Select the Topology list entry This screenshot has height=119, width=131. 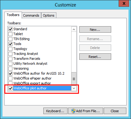(20, 49)
